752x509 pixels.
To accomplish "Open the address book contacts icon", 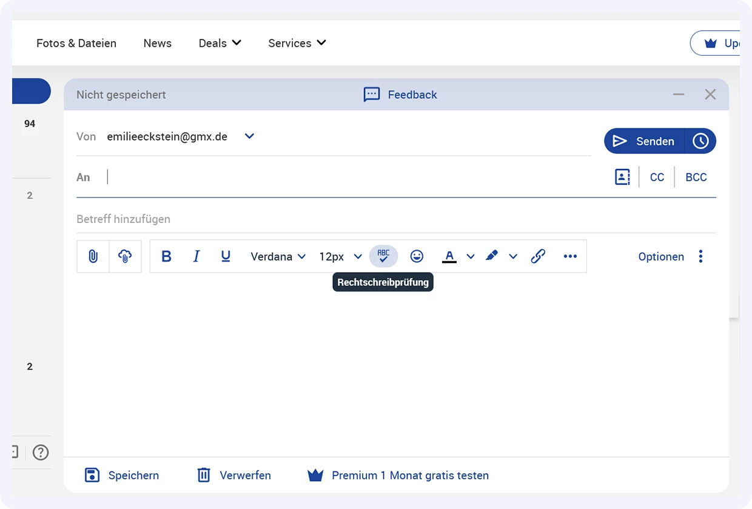I will point(622,177).
